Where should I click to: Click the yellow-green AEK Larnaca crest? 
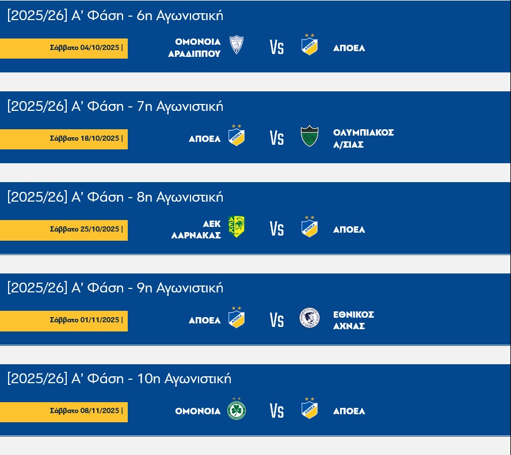click(237, 227)
